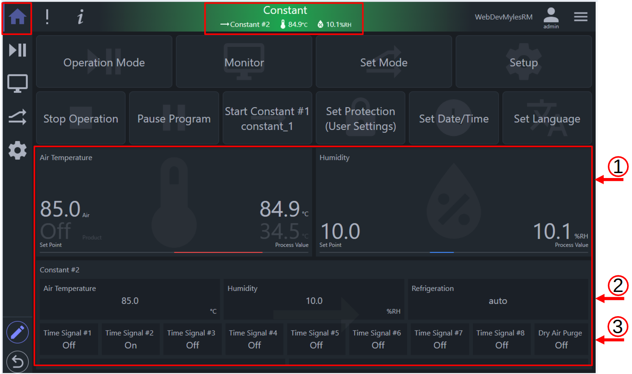Click product process value 34.5
Image resolution: width=632 pixels, height=374 pixels.
coord(279,231)
